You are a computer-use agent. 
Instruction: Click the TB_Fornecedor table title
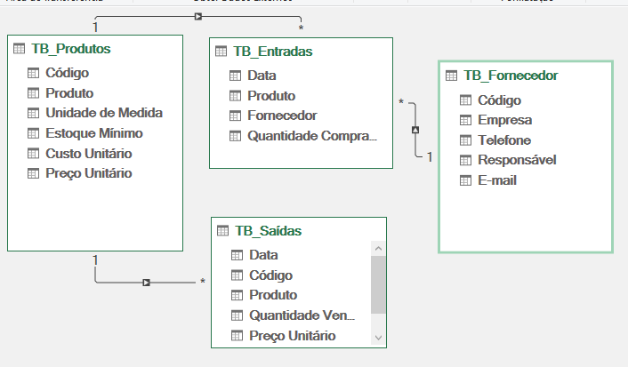(x=511, y=76)
